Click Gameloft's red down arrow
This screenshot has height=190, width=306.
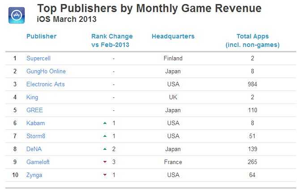(x=105, y=162)
